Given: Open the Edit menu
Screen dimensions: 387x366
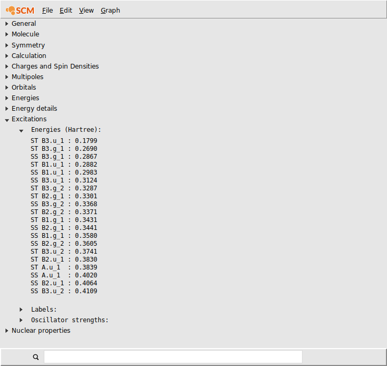Looking at the screenshot, I should click(x=66, y=10).
